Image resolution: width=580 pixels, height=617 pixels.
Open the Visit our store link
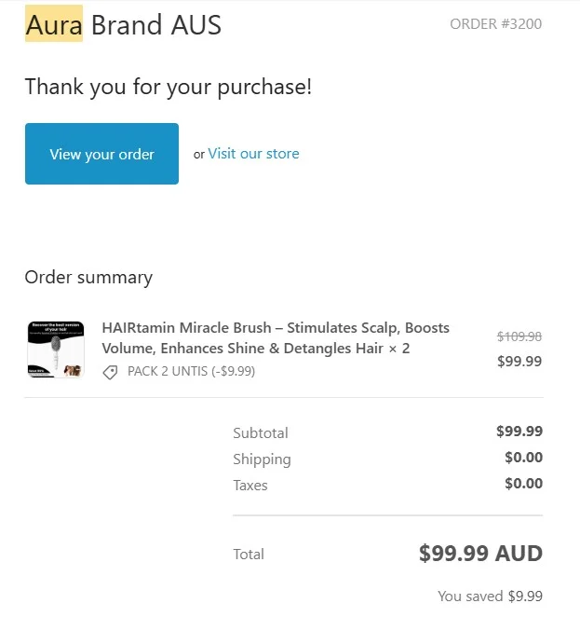253,154
